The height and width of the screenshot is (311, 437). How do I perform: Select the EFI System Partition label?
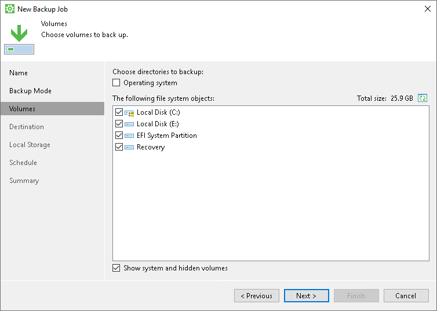(167, 136)
